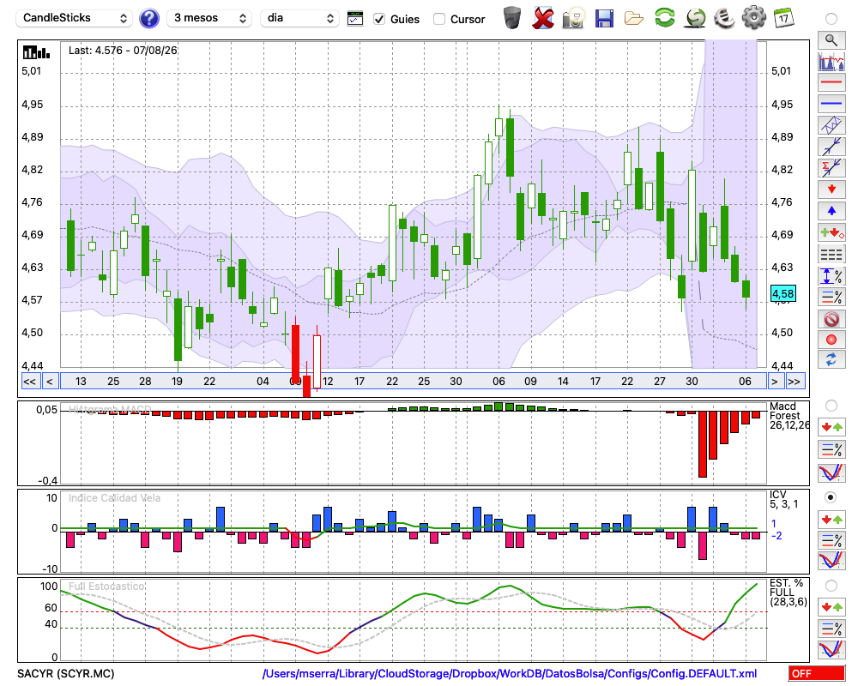This screenshot has width=858, height=686.
Task: Click the green refresh arrows icon
Action: pos(664,18)
